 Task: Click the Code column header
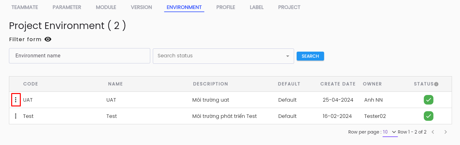click(31, 84)
